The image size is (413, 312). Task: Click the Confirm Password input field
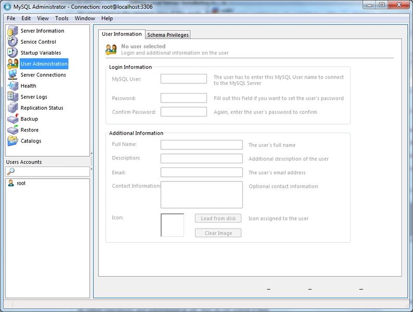tap(184, 112)
